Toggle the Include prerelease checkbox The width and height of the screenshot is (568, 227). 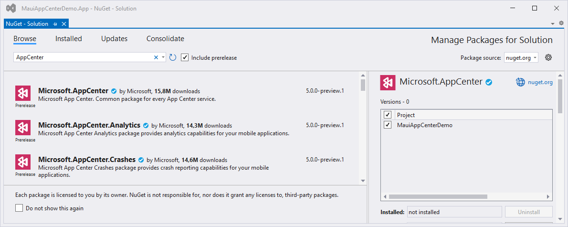point(185,57)
